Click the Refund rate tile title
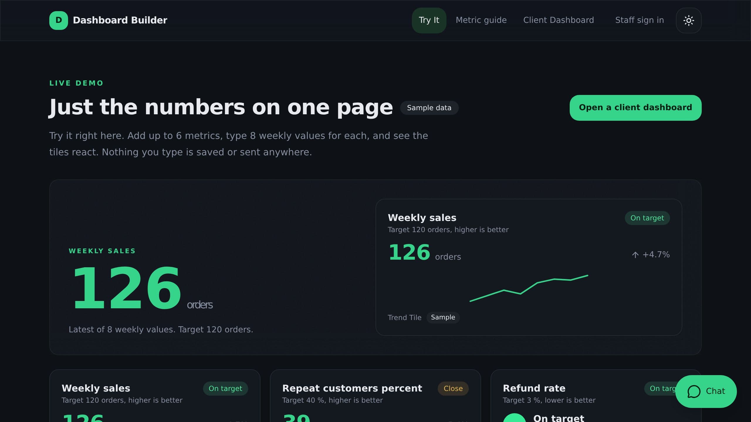 (534, 388)
